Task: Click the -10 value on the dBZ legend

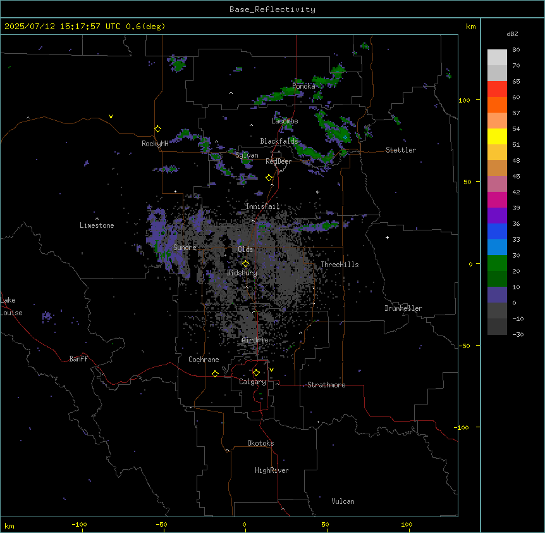Action: pos(518,318)
